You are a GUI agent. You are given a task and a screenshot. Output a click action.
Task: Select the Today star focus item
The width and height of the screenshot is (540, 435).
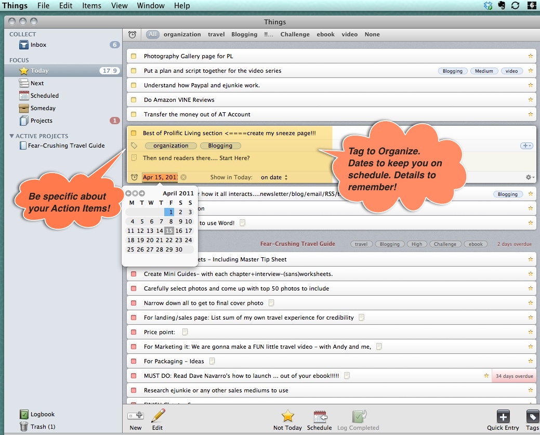click(x=34, y=71)
